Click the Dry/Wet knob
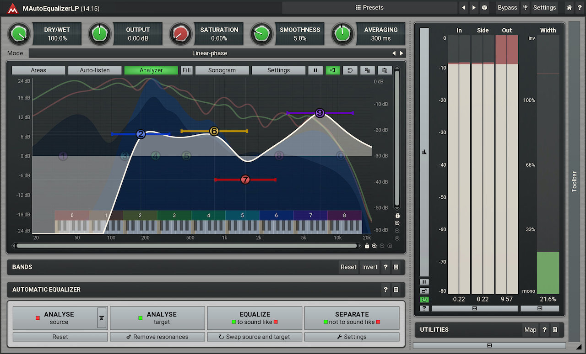586x354 pixels. [19, 34]
